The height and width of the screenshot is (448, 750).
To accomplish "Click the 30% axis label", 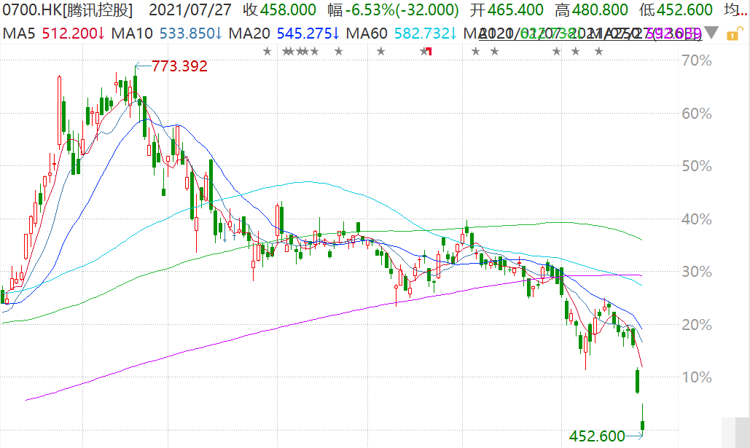I will [697, 272].
